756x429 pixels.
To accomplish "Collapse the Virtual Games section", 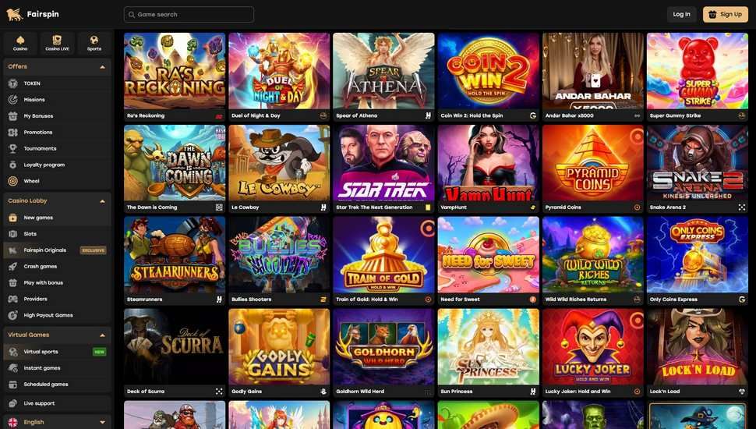I will click(102, 335).
